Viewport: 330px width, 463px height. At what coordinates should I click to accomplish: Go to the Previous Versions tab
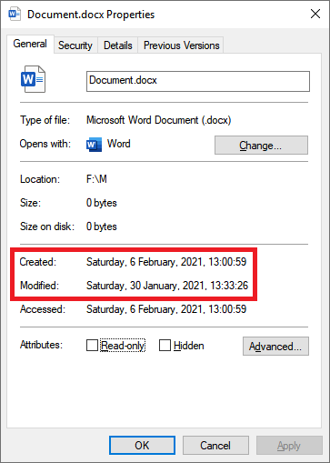click(181, 45)
